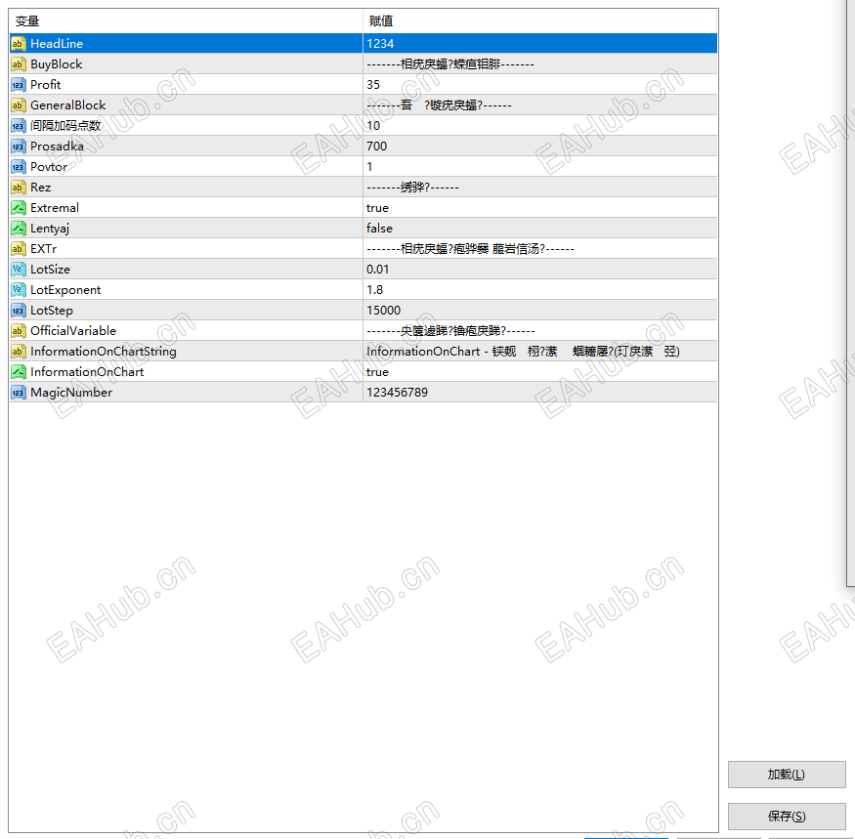Click the green boolean icon beside Extremal
Screen dimensions: 855x839
click(x=17, y=207)
